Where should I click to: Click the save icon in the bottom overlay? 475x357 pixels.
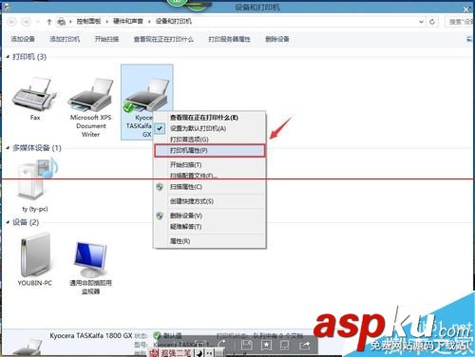[246, 345]
